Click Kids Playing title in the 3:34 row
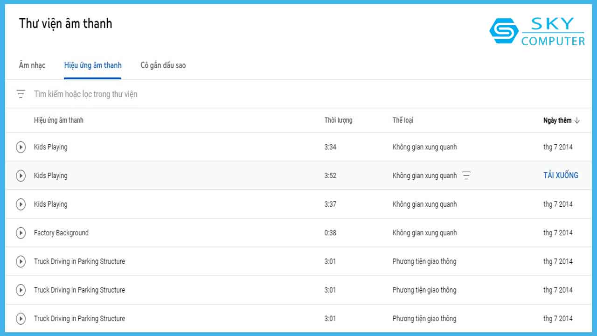Viewport: 597px width, 336px height. pos(51,147)
